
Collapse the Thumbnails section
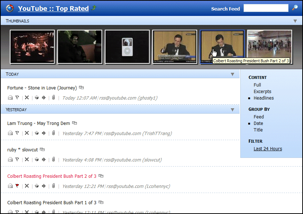pyautogui.click(x=295, y=21)
